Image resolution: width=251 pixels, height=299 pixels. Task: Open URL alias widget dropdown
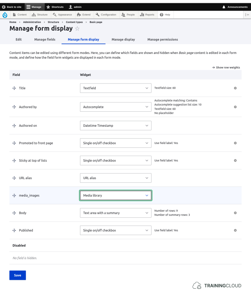[116, 178]
